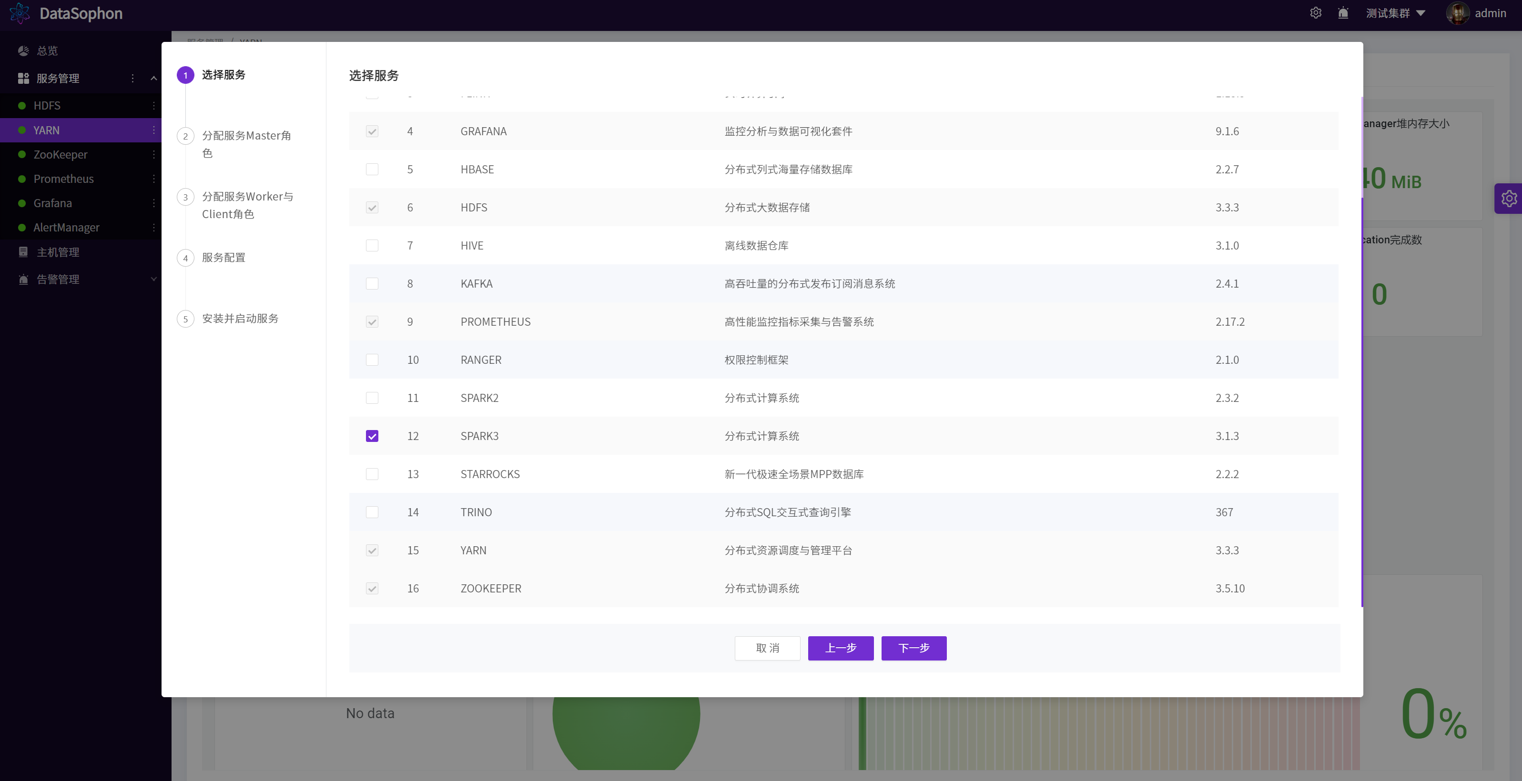Open the three-dot menu for YARN
Image resolution: width=1522 pixels, height=781 pixels.
(153, 130)
